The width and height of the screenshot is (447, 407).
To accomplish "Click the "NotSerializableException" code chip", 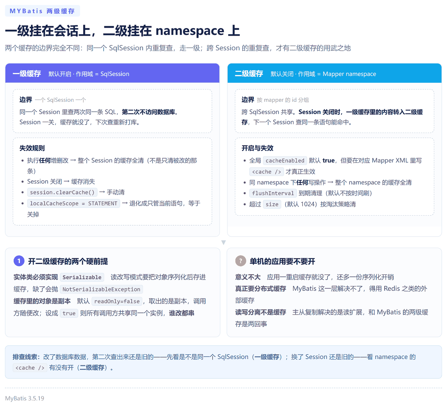I will [101, 289].
